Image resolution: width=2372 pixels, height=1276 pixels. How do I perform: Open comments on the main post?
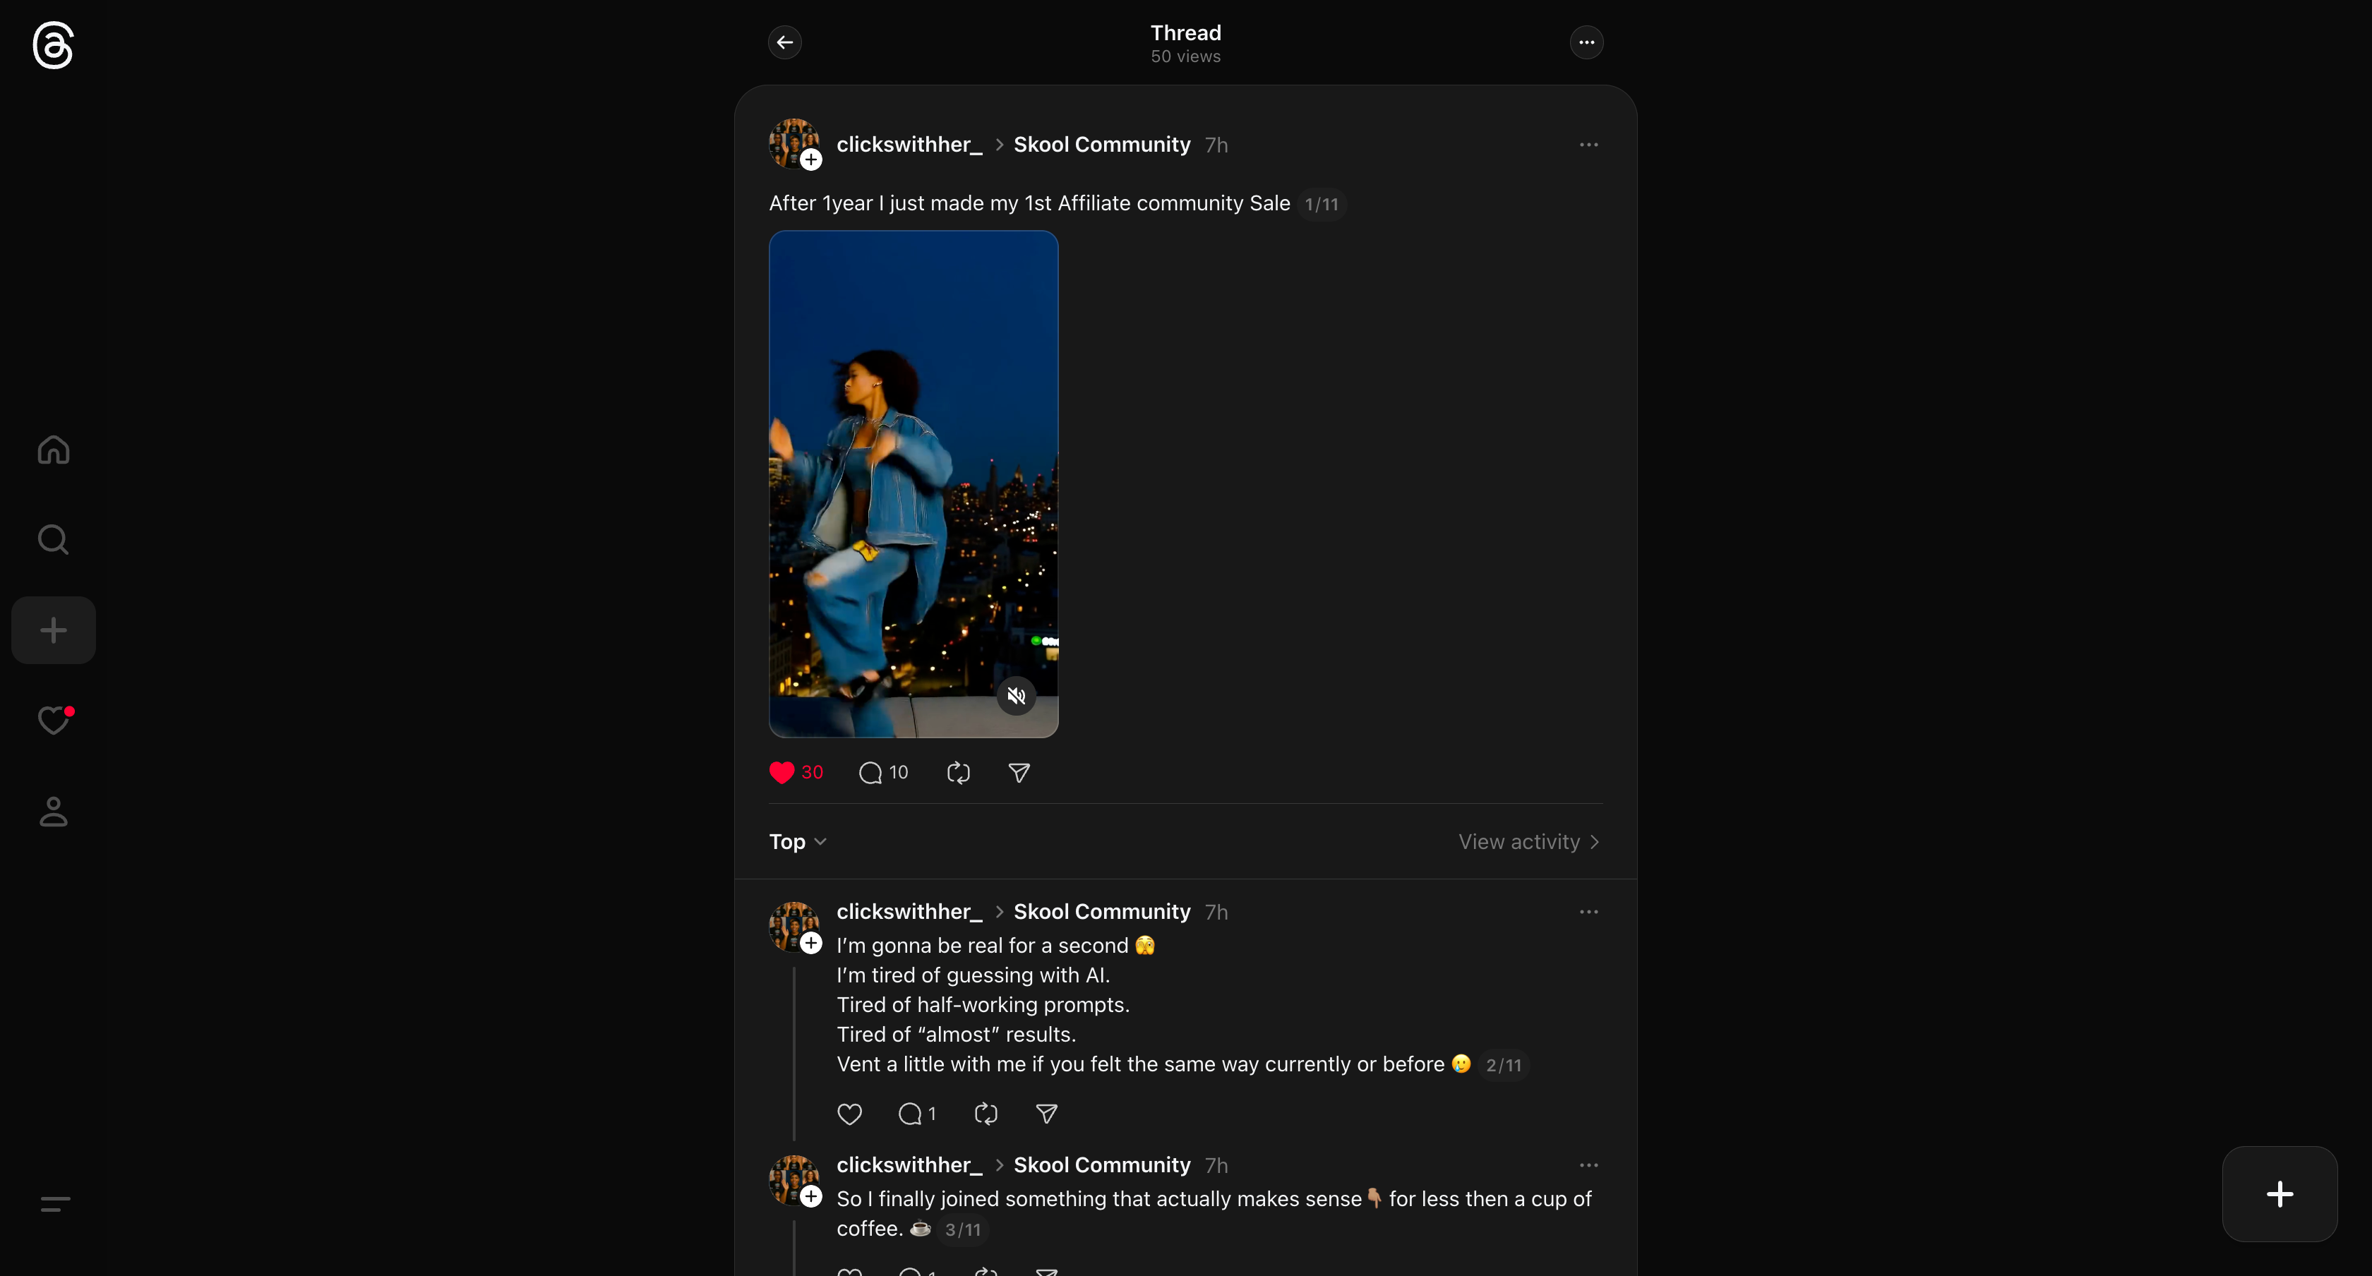tap(871, 772)
